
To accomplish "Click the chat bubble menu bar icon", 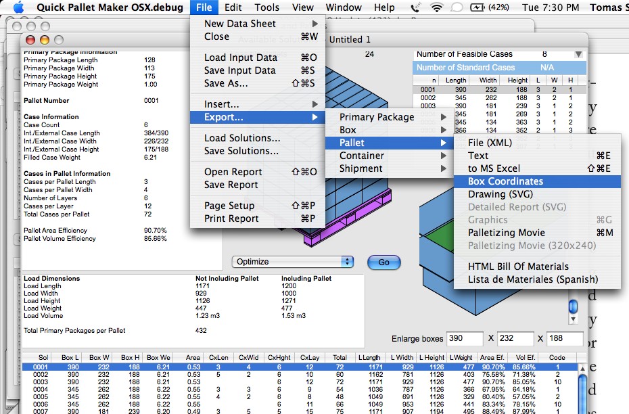I will 457,7.
